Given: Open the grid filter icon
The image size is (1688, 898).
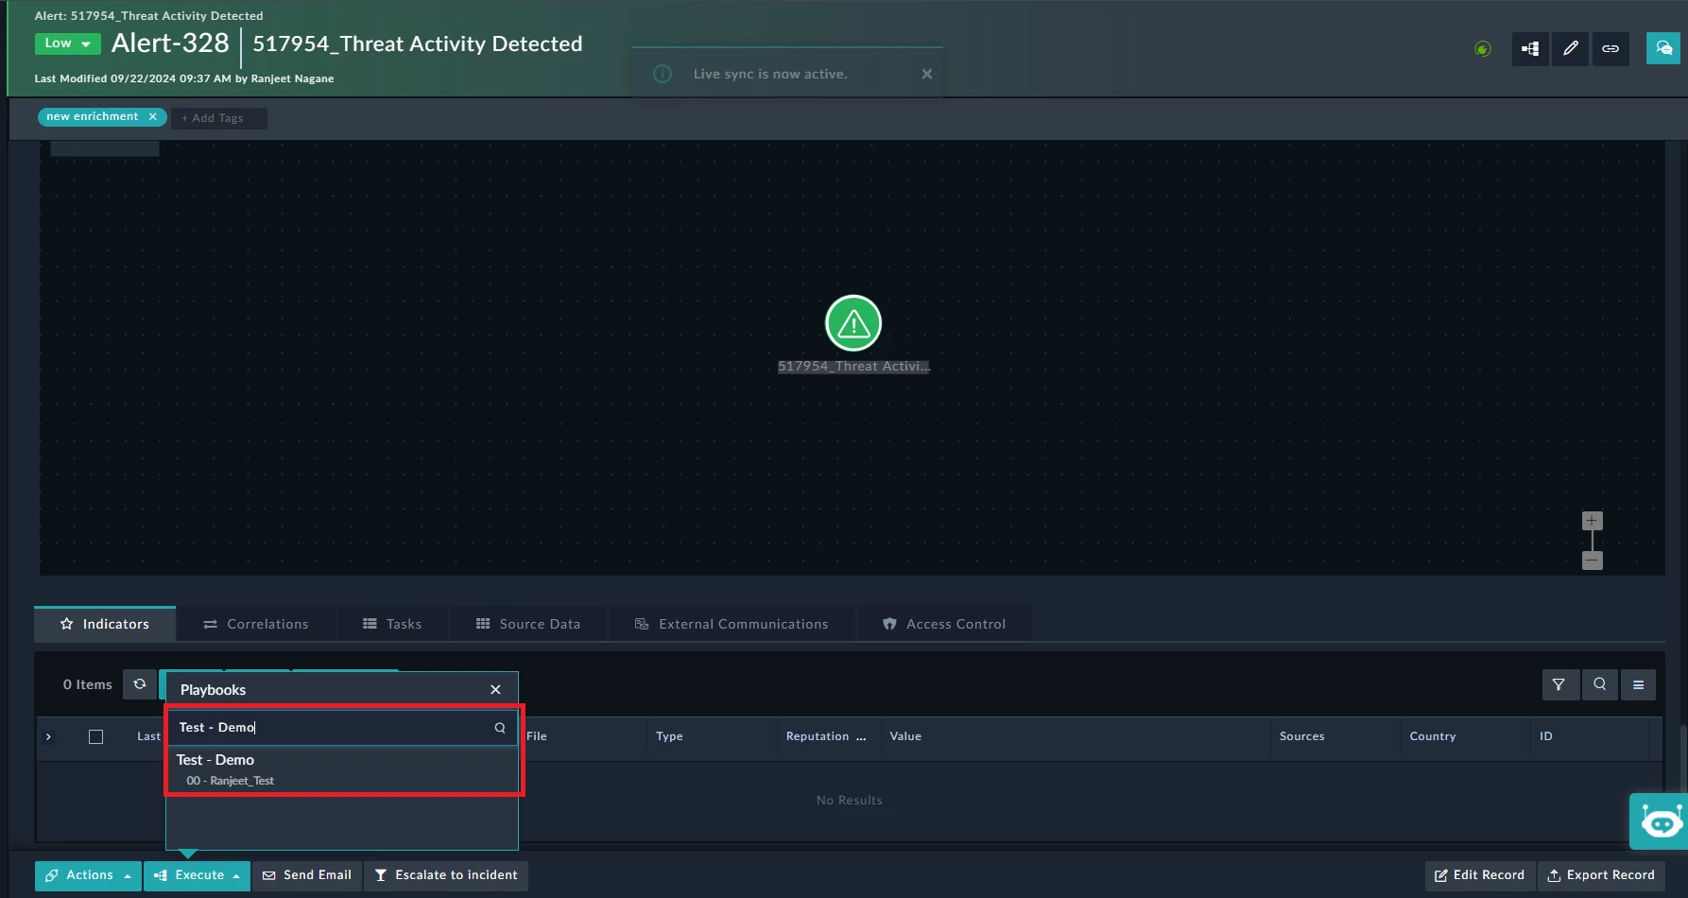Looking at the screenshot, I should click(x=1559, y=684).
